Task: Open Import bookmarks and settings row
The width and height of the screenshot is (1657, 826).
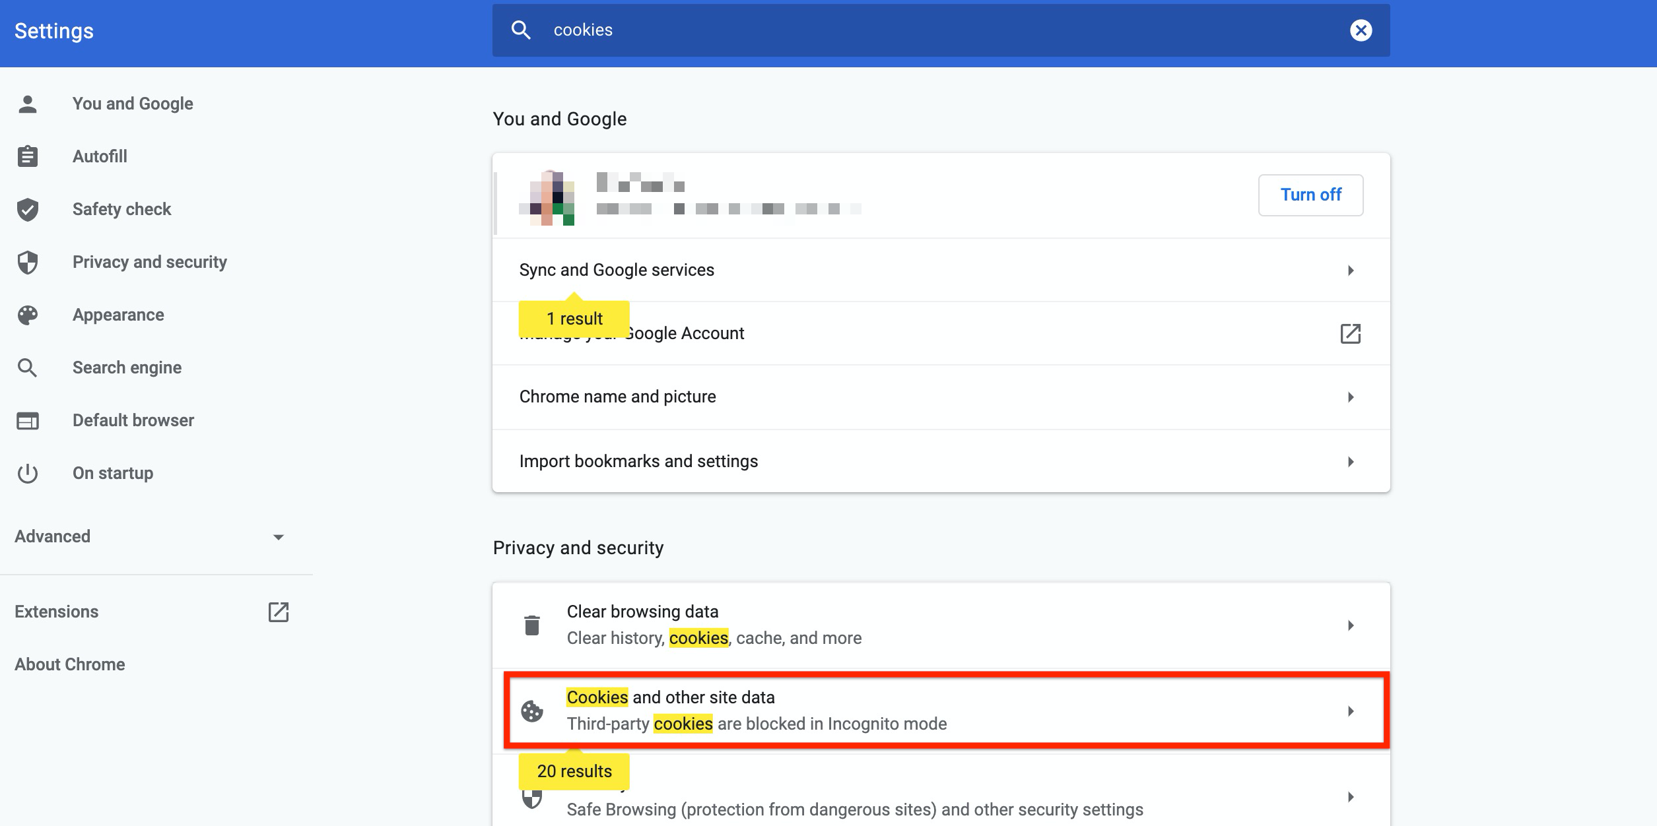Action: (941, 461)
